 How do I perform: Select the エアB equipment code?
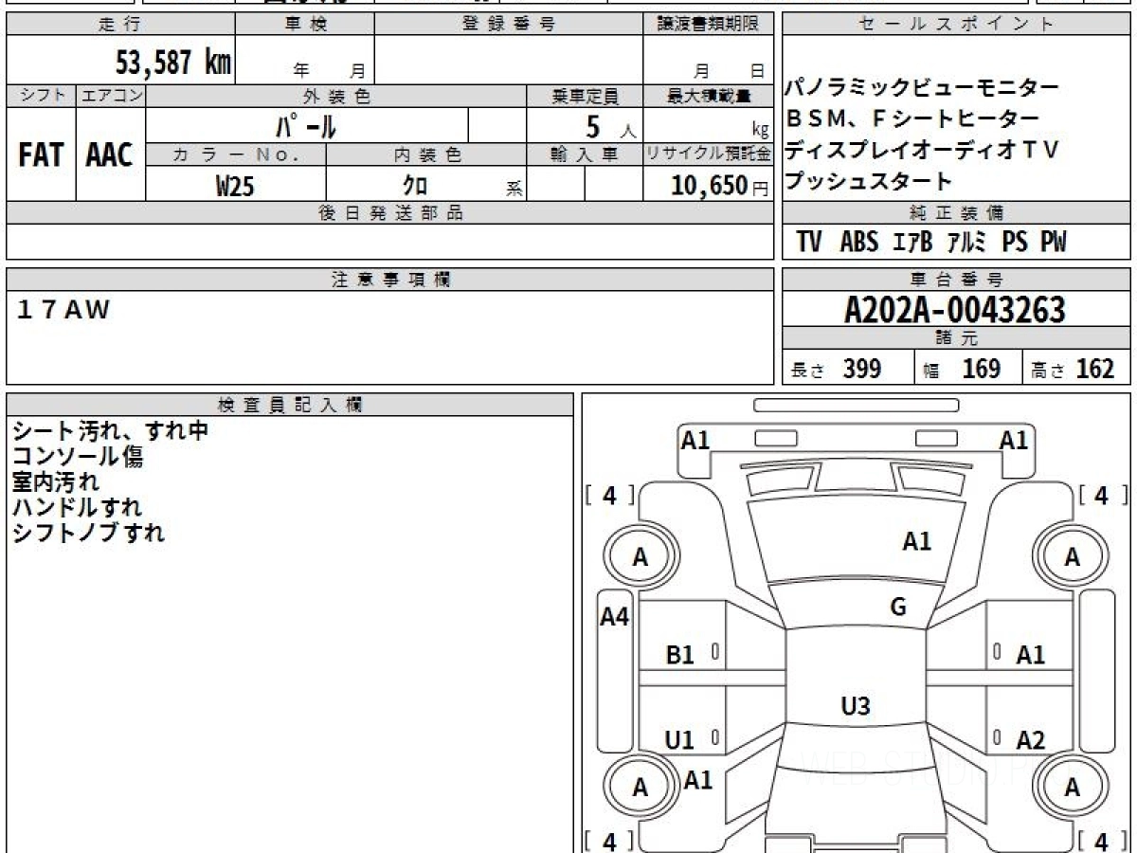point(912,243)
